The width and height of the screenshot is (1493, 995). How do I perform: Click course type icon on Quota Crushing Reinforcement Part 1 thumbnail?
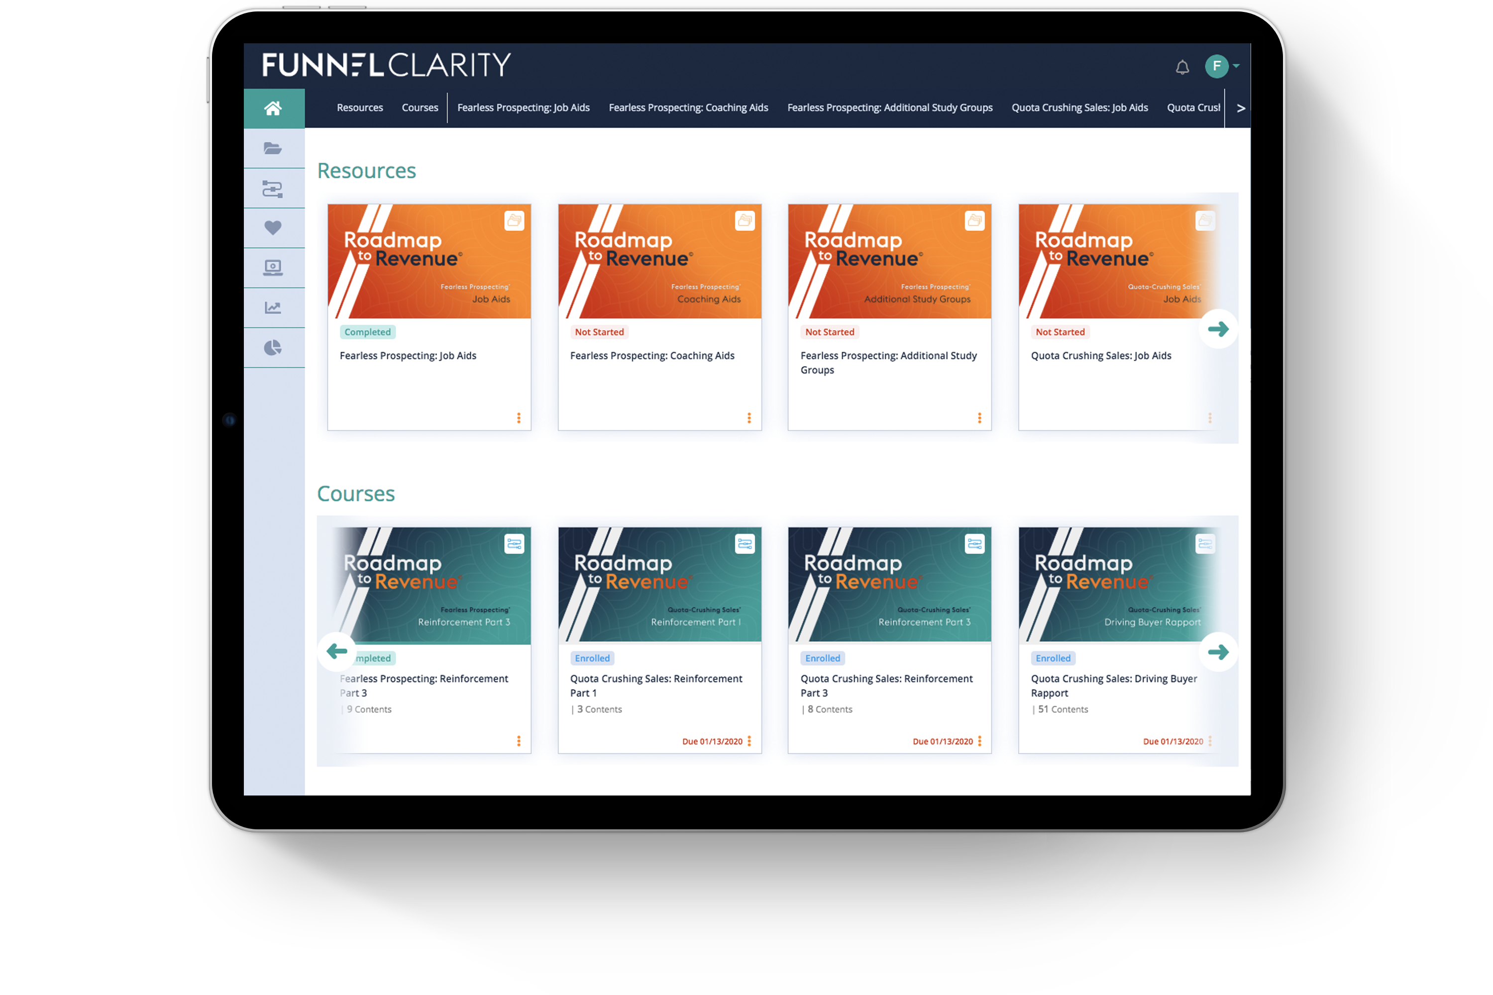745,544
